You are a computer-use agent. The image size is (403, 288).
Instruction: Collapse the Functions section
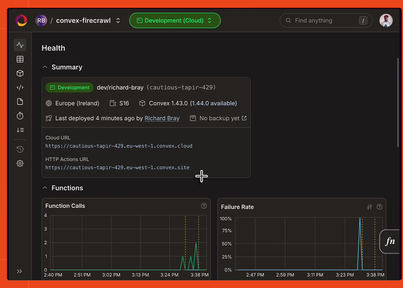[x=45, y=188]
